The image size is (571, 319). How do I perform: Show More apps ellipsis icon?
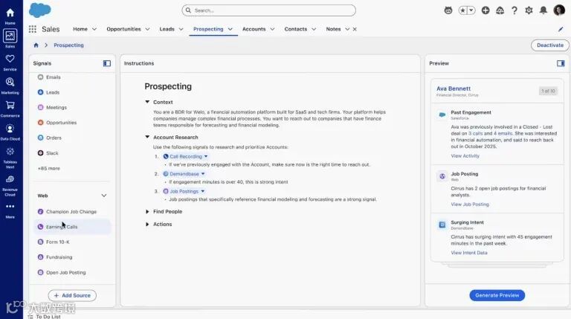tap(10, 207)
